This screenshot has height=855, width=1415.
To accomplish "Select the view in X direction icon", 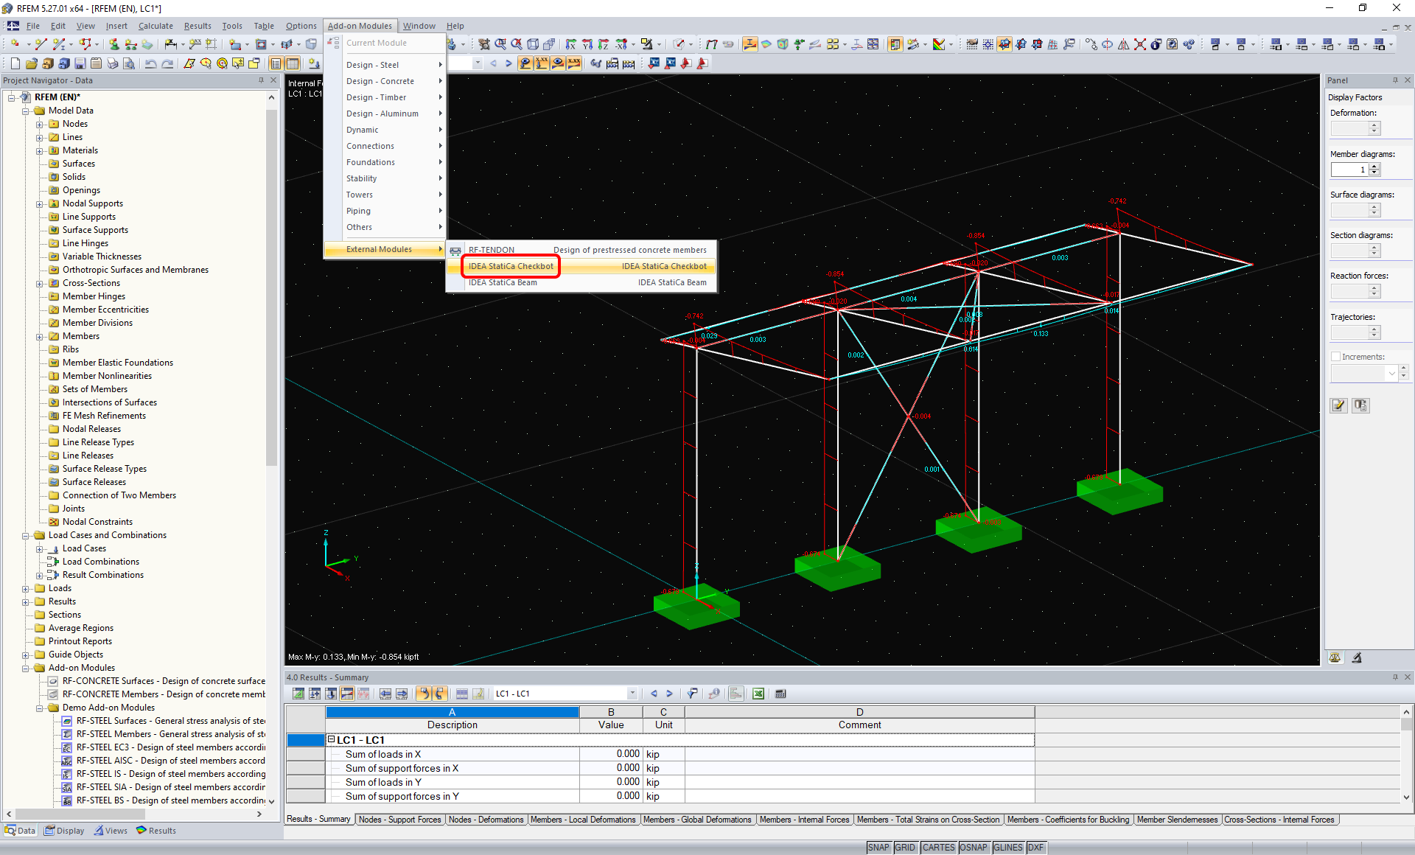I will (571, 44).
